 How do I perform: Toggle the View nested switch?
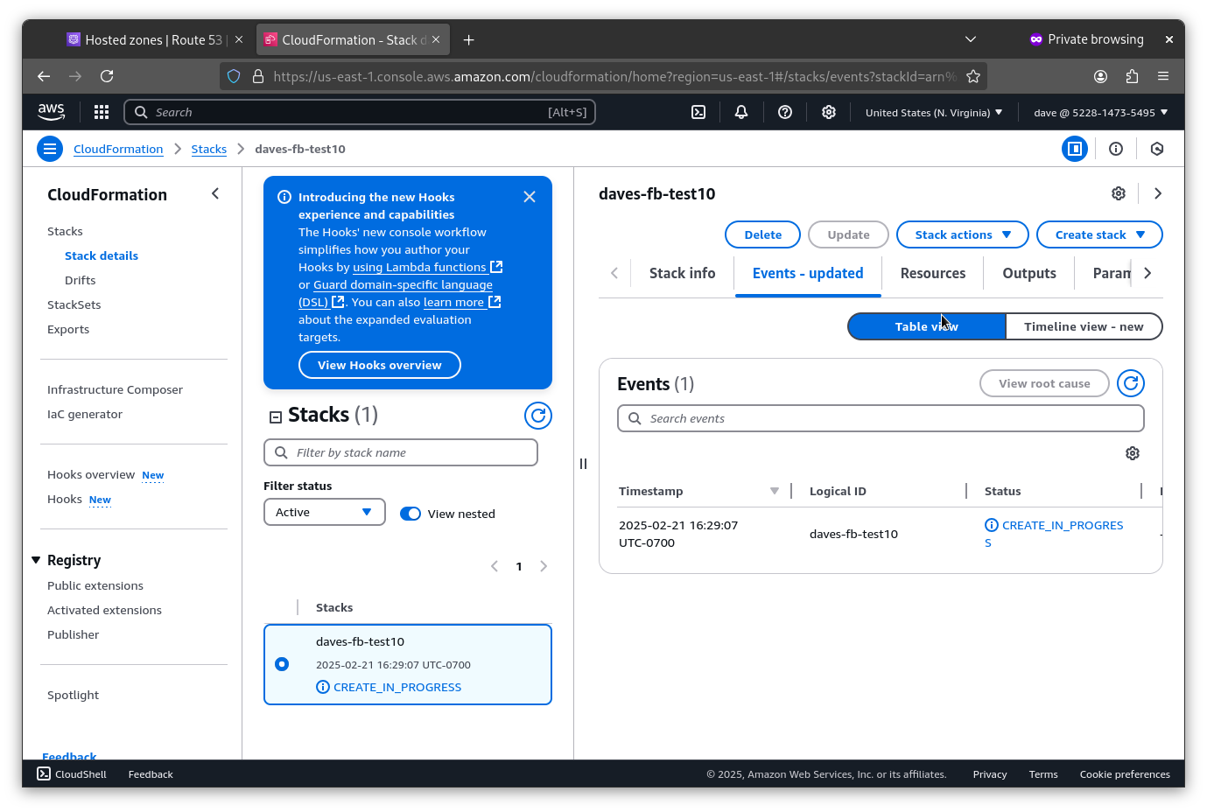pos(411,514)
